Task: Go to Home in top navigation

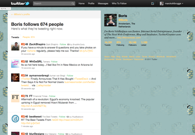Action: tap(81, 3)
